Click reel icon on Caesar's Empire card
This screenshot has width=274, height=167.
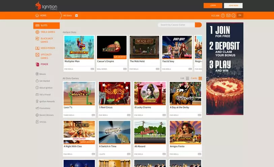[x=125, y=69]
